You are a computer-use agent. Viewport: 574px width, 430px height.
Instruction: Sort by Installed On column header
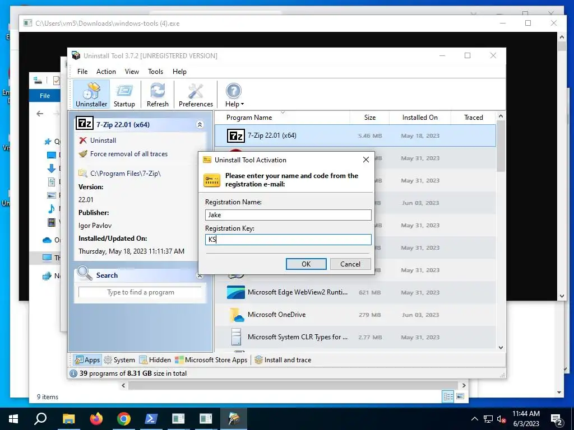point(420,118)
